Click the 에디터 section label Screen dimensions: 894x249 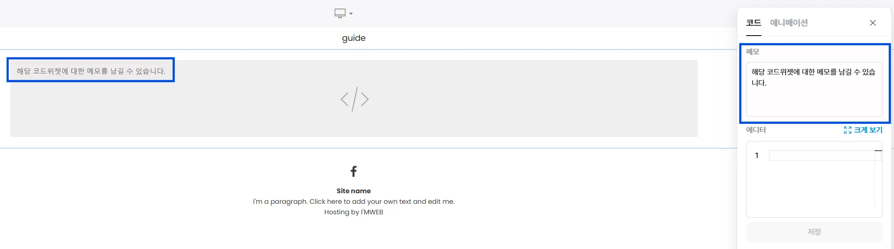(x=756, y=130)
